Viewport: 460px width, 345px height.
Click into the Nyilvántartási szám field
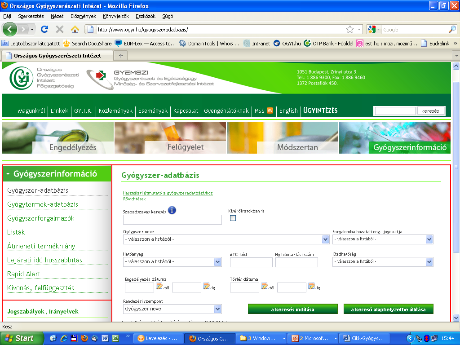(296, 262)
